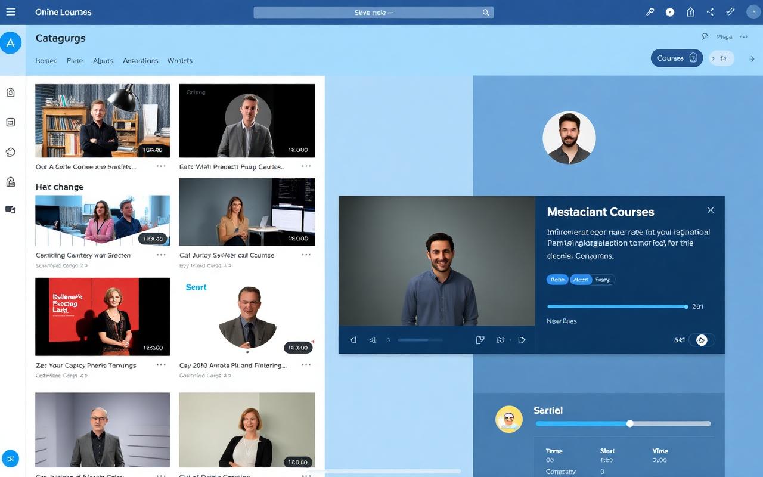Click the volume icon in player controls
763x477 pixels.
coord(373,340)
